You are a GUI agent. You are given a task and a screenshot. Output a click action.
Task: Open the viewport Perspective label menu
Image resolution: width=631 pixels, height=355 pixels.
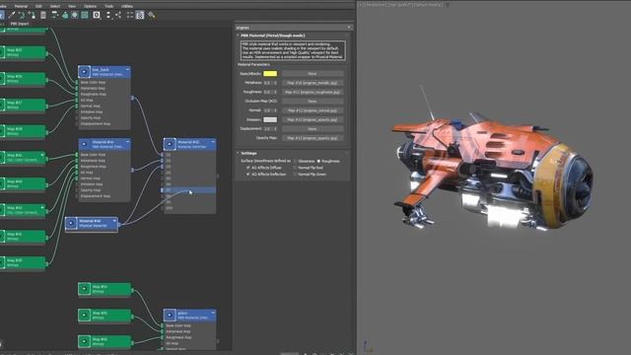tap(376, 5)
